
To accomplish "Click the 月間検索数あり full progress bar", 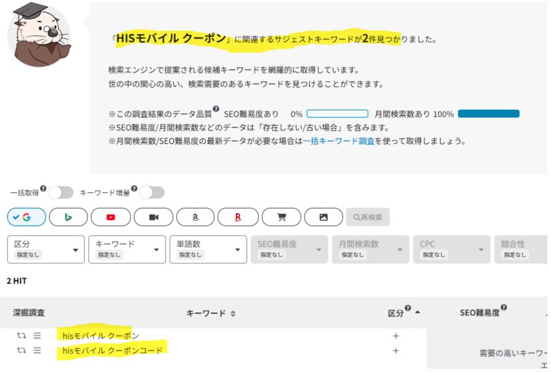I will [489, 114].
